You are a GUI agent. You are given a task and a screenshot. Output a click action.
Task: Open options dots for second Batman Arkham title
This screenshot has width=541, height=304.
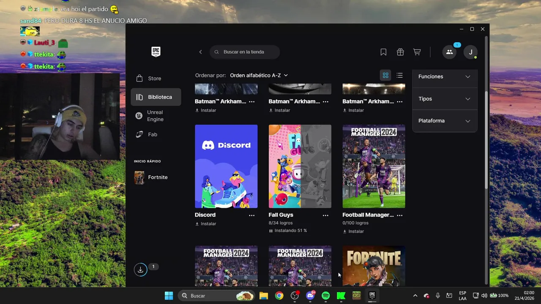(x=325, y=102)
